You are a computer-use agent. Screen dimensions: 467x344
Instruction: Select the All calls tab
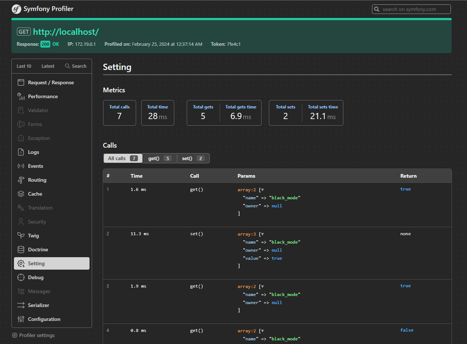[123, 158]
